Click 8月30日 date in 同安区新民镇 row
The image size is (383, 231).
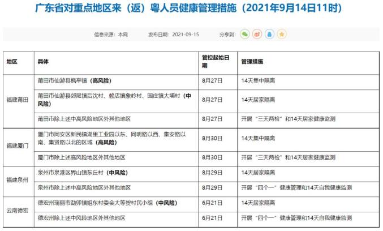[x=212, y=138]
